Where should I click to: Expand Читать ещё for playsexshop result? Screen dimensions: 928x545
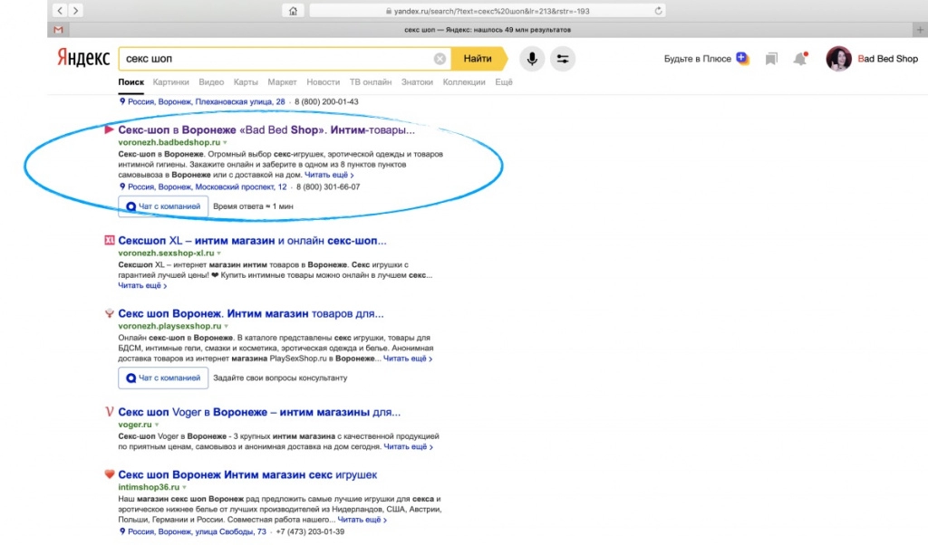(408, 359)
